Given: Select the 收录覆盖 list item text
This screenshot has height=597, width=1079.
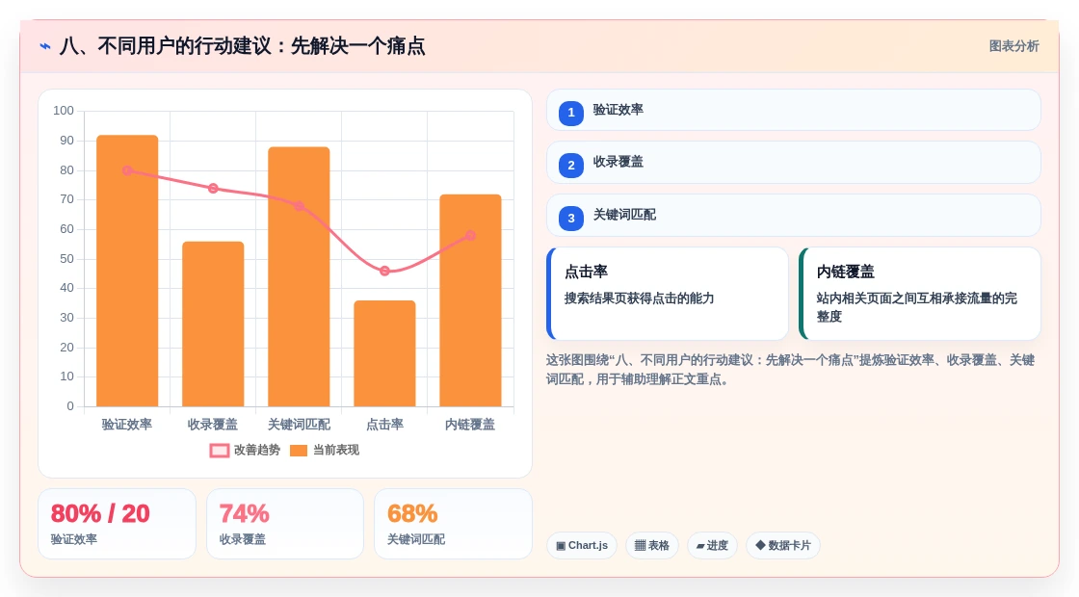Looking at the screenshot, I should (618, 162).
